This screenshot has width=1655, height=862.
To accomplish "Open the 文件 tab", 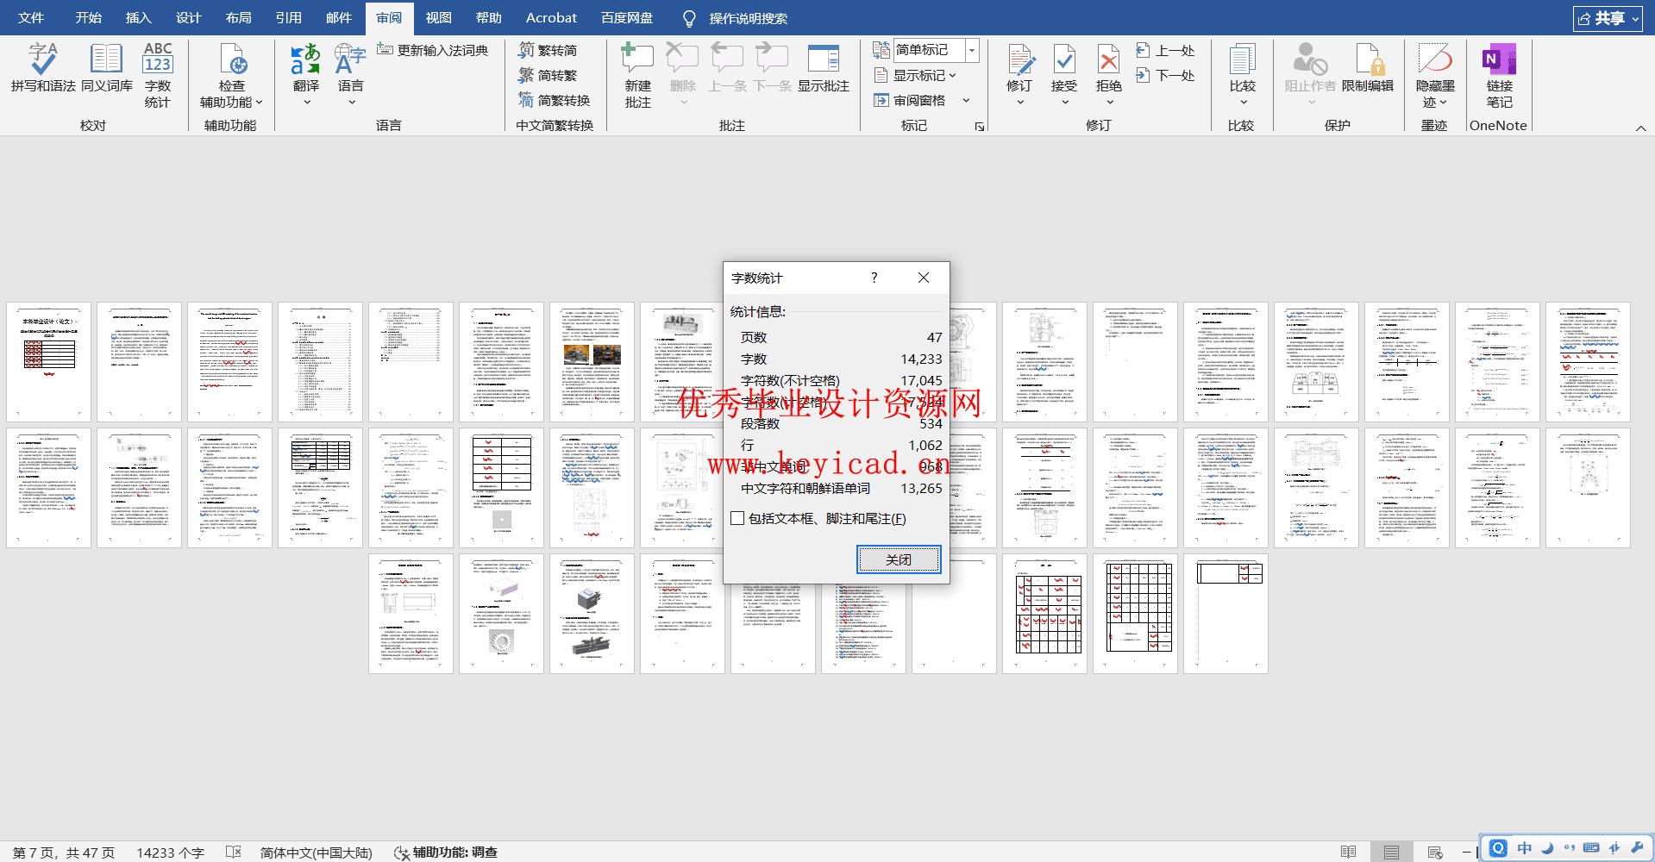I will pyautogui.click(x=31, y=17).
